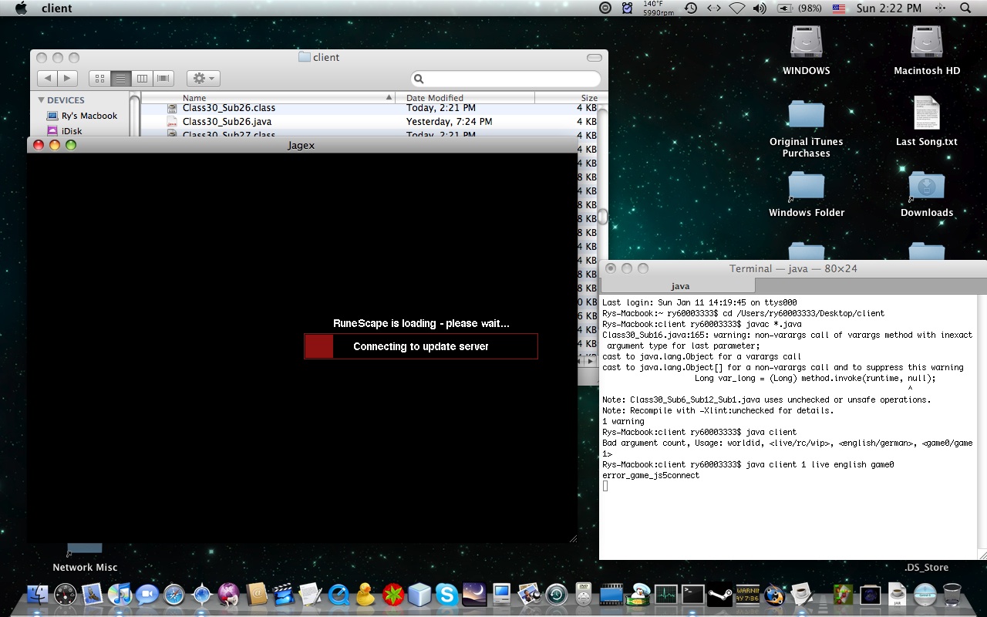Toggle Finder toolbar with pill button
Screen dimensions: 987x617
pyautogui.click(x=595, y=58)
